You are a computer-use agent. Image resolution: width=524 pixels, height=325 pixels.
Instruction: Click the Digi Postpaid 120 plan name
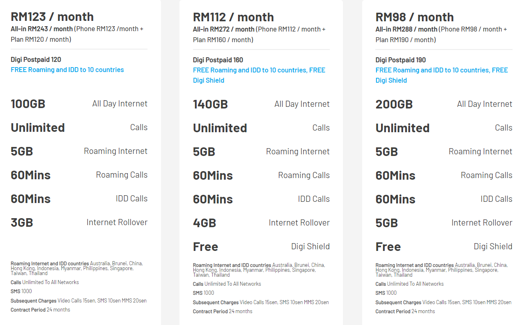36,59
